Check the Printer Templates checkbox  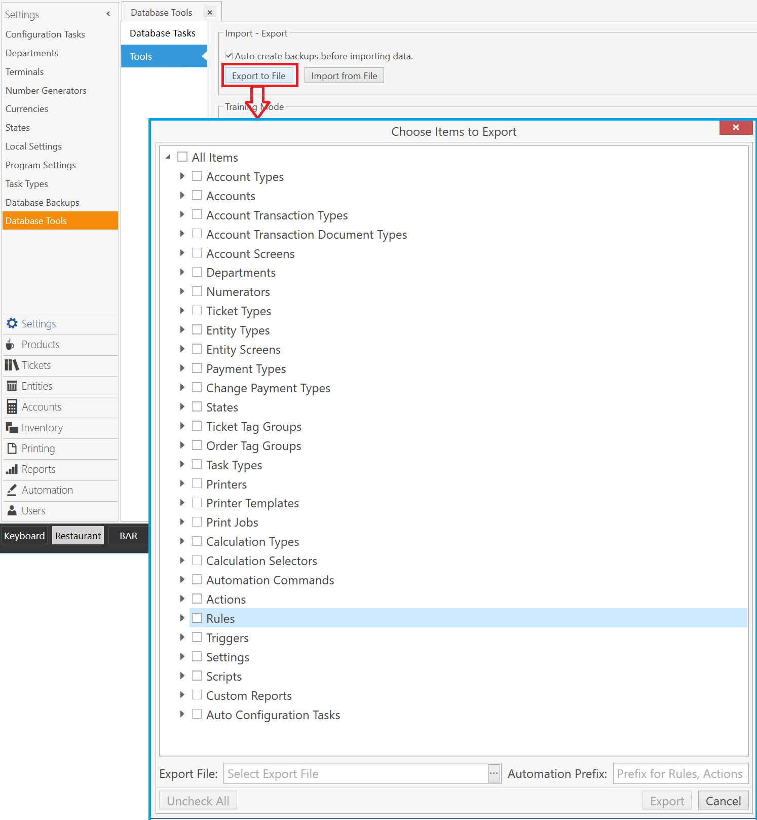[x=197, y=503]
